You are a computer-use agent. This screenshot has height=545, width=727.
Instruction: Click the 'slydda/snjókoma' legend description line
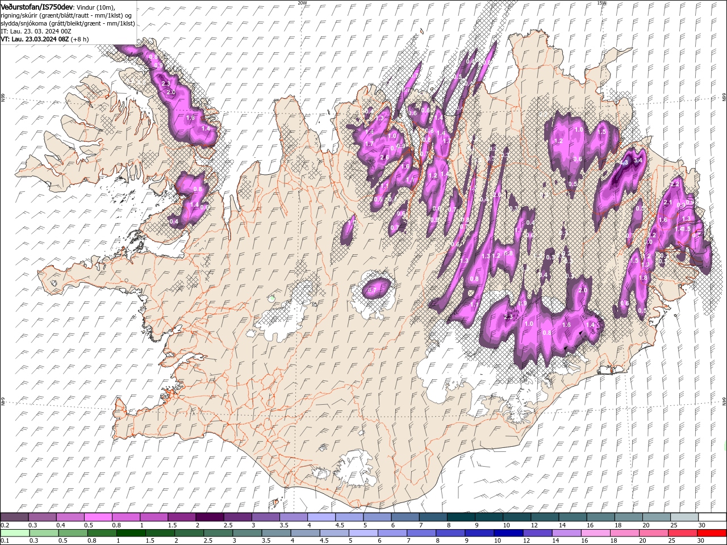pyautogui.click(x=68, y=23)
